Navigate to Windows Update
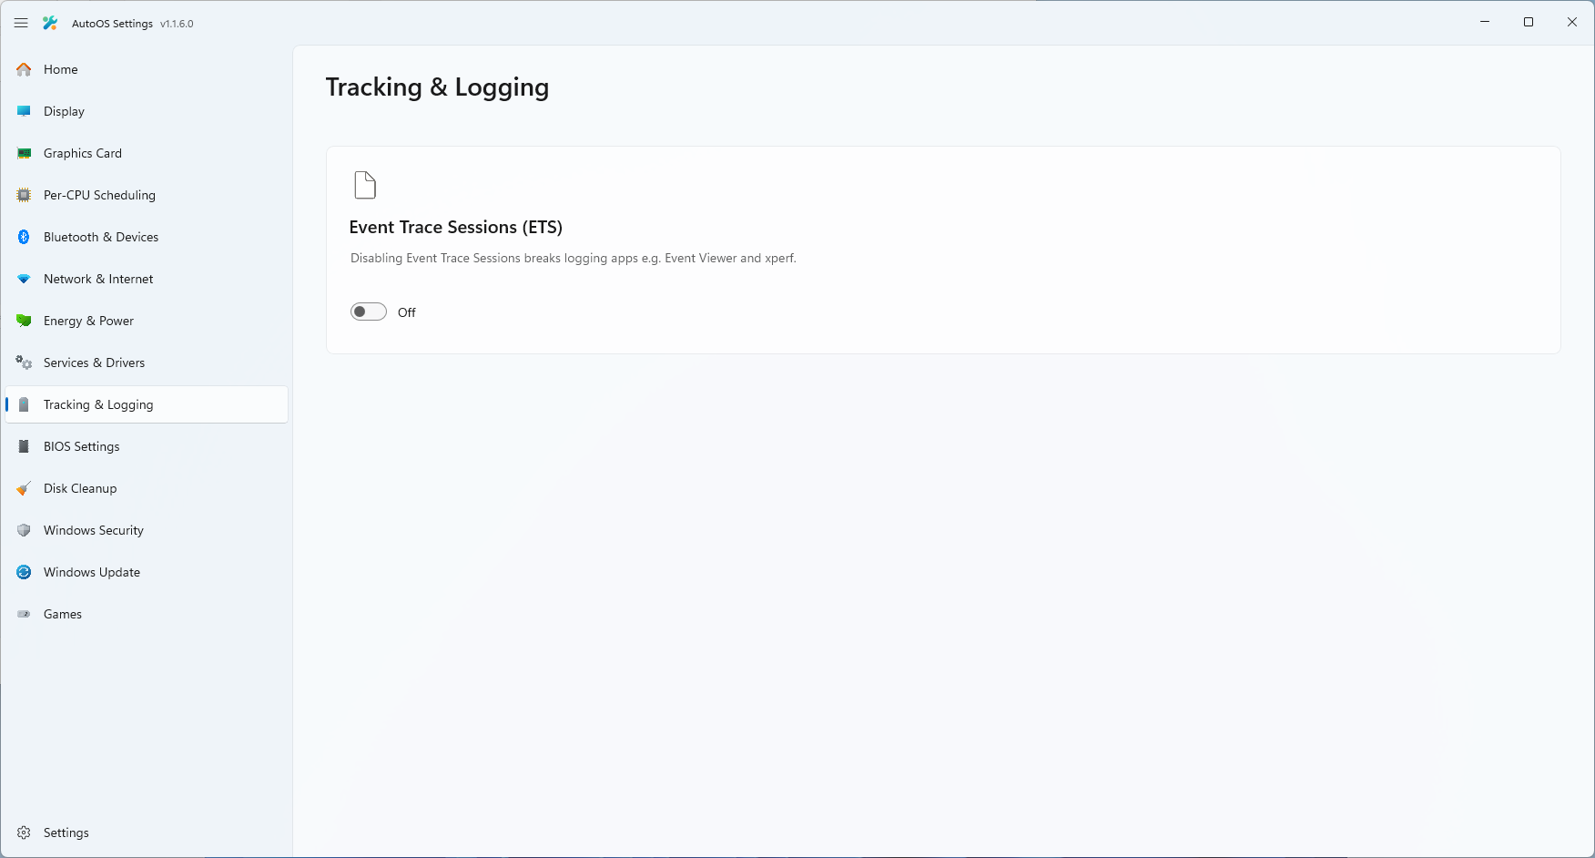1595x858 pixels. (147, 572)
